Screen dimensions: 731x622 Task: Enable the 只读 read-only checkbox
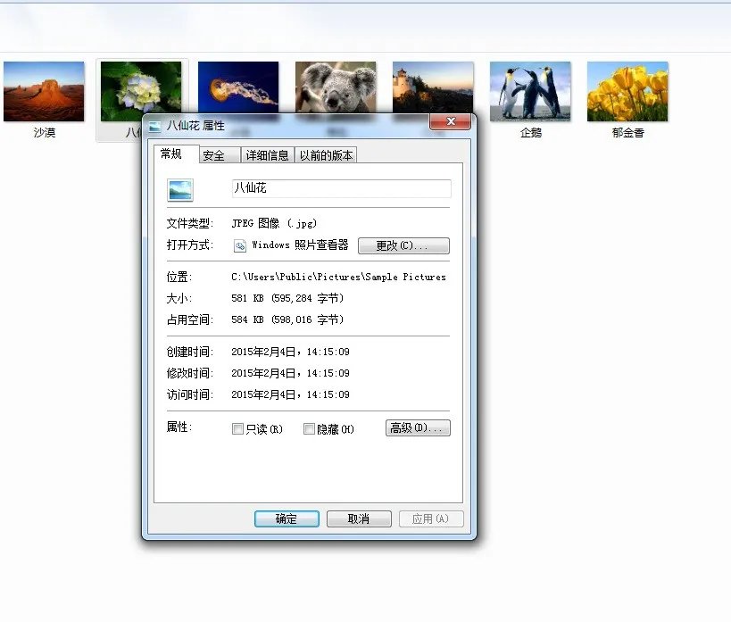(x=237, y=428)
